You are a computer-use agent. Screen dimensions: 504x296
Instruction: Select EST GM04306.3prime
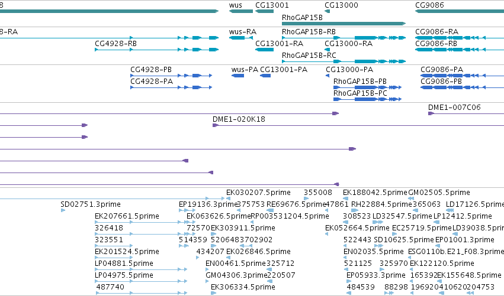click(236, 275)
